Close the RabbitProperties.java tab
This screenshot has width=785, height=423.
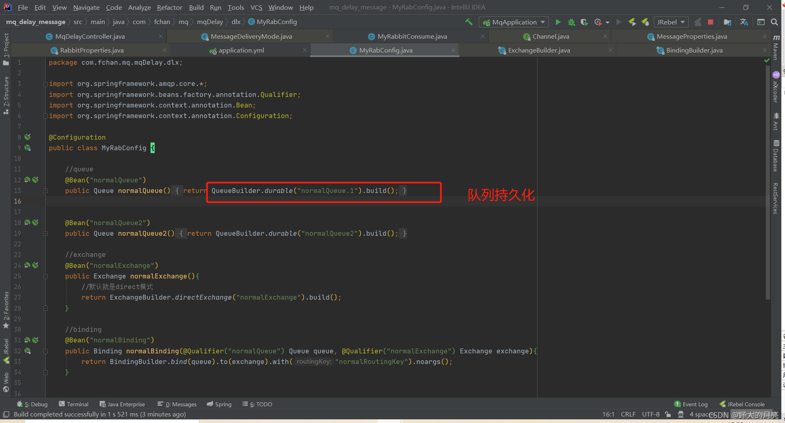(164, 50)
